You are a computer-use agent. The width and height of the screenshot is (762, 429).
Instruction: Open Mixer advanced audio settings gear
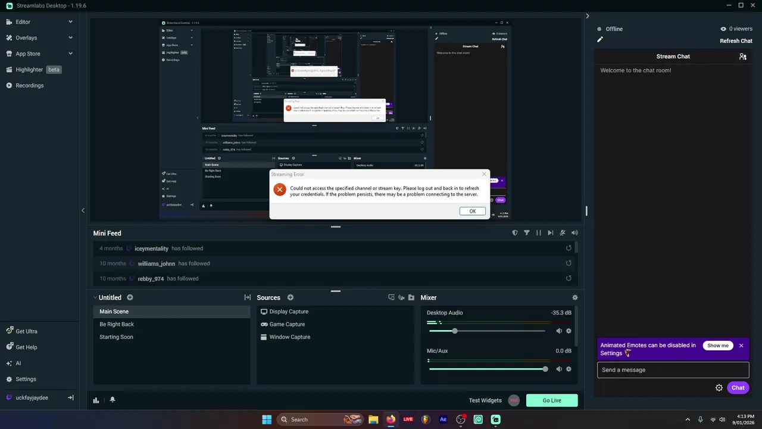click(574, 297)
